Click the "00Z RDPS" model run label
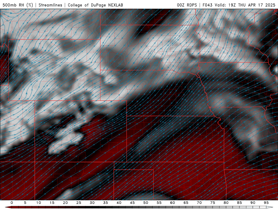The width and height of the screenshot is (278, 209). click(187, 5)
